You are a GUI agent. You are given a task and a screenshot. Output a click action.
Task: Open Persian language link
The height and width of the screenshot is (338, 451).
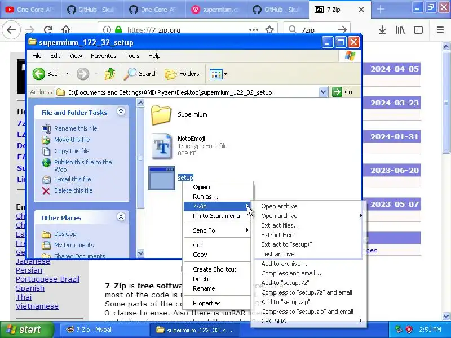[x=29, y=270]
